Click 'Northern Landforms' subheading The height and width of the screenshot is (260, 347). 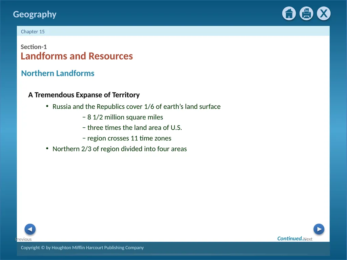(58, 73)
